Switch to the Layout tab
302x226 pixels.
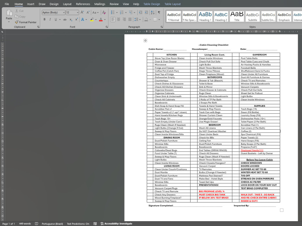coord(67,4)
